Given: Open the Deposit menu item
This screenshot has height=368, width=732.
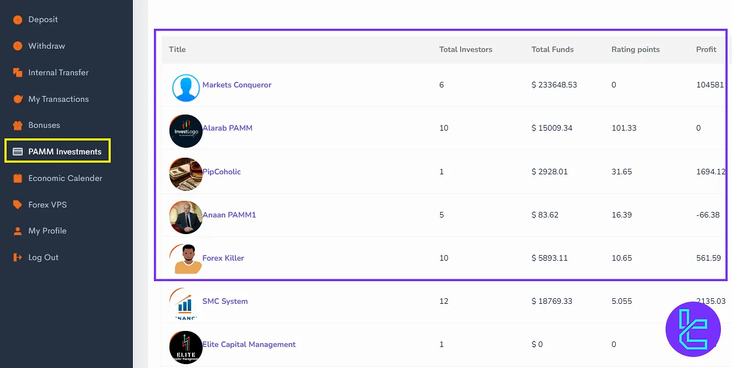Looking at the screenshot, I should (43, 19).
